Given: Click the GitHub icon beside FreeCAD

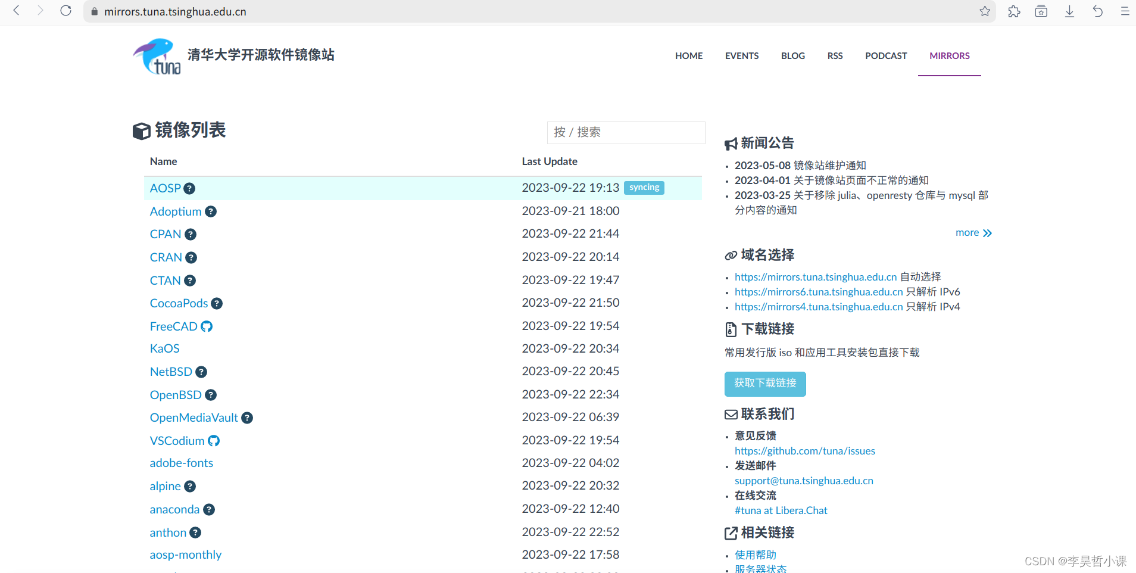Looking at the screenshot, I should 207,326.
